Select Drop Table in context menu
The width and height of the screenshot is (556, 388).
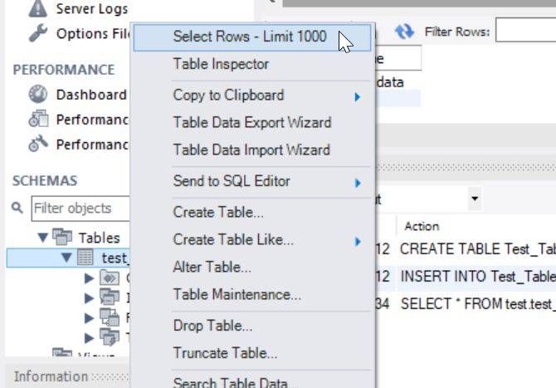pyautogui.click(x=212, y=326)
